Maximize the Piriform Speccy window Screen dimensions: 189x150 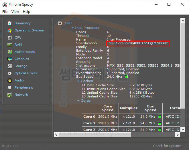[x=169, y=5]
